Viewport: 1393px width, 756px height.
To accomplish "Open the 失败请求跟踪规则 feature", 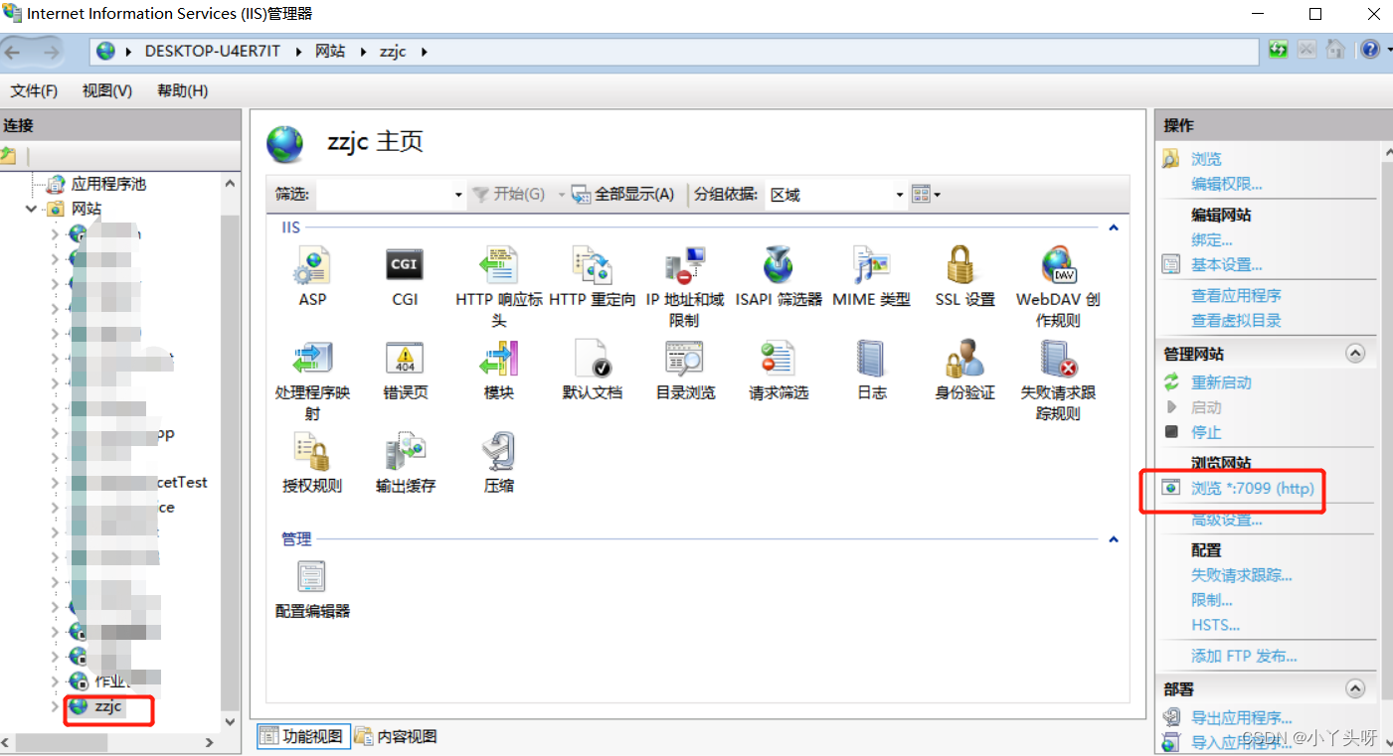I will click(1058, 380).
